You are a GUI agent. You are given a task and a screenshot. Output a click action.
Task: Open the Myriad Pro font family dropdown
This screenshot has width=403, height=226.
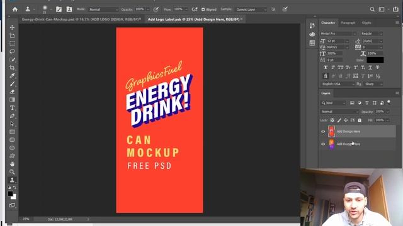pos(338,33)
